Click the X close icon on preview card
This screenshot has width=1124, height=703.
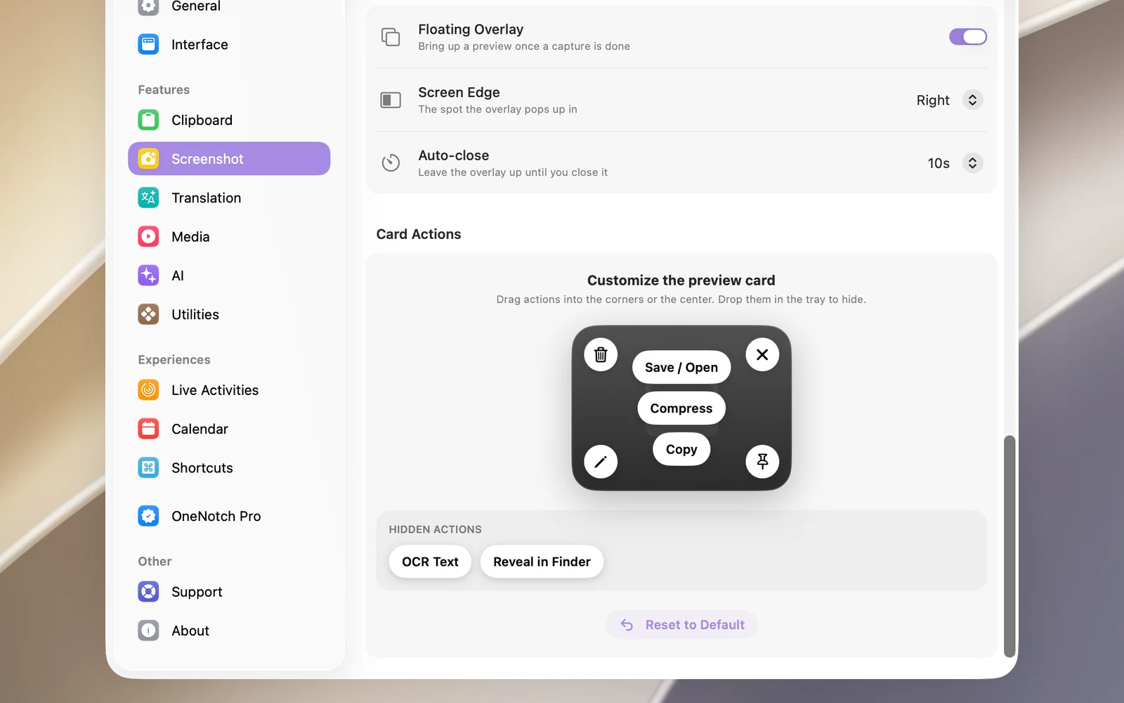762,354
